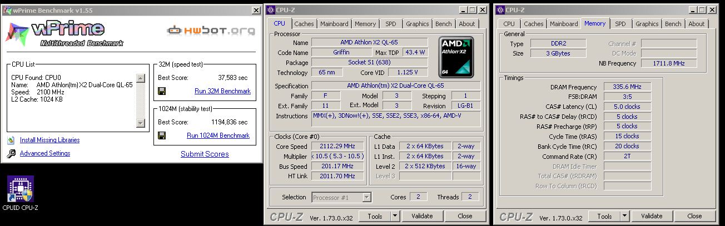Switch to Mainboard tab in CPU window
The width and height of the screenshot is (725, 226).
(x=334, y=24)
